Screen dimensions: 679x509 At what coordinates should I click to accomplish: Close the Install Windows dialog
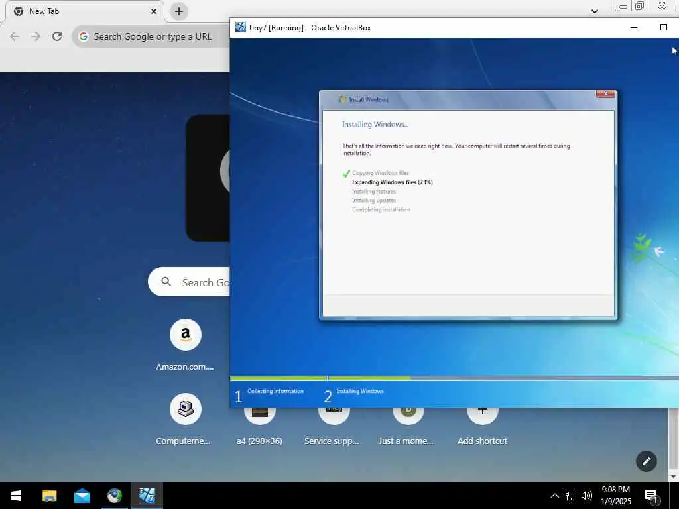tap(605, 94)
